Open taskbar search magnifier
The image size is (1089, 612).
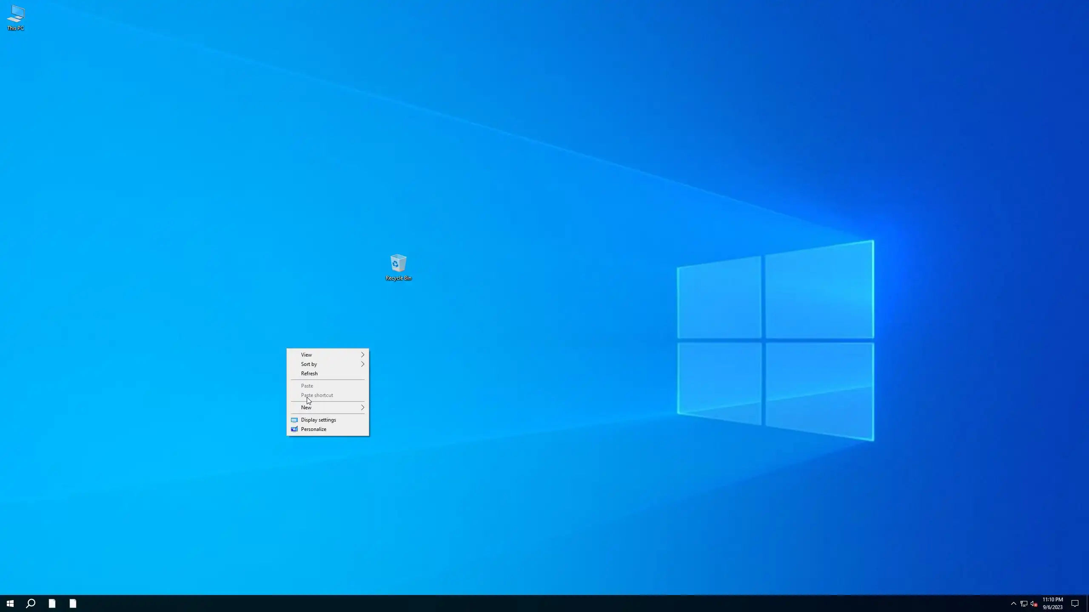coord(31,603)
